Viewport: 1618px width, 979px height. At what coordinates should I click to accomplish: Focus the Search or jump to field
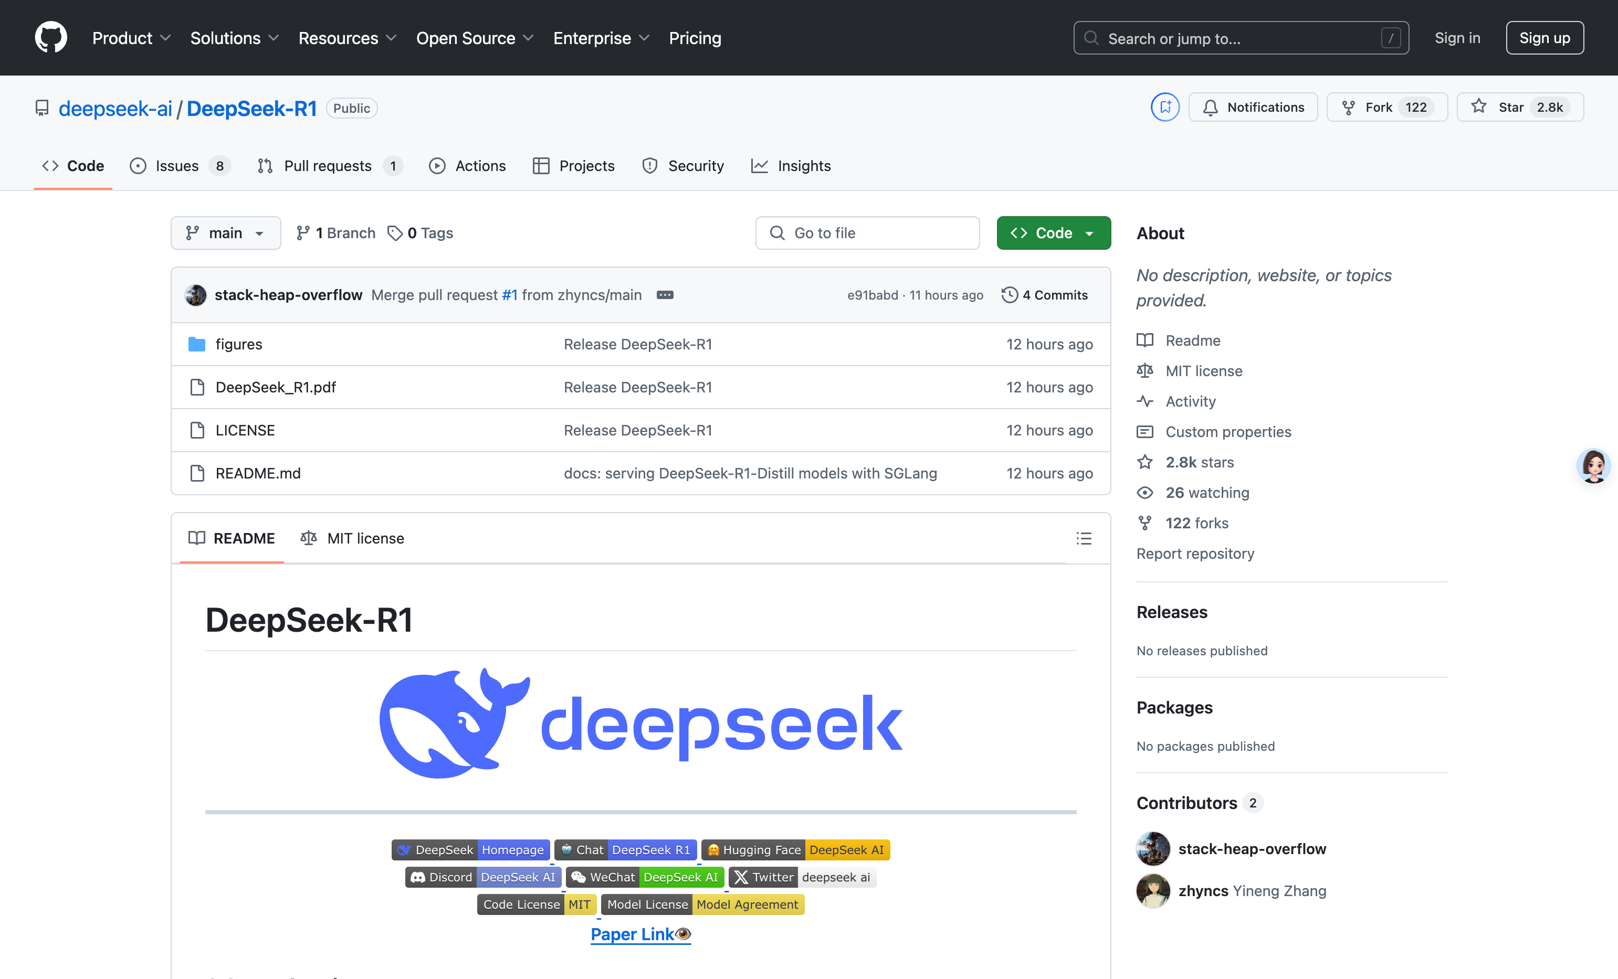tap(1241, 38)
